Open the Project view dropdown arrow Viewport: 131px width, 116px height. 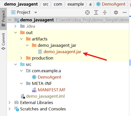pyautogui.click(x=36, y=13)
